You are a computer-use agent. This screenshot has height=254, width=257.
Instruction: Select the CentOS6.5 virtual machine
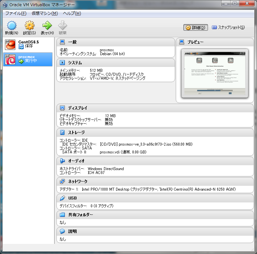click(28, 44)
